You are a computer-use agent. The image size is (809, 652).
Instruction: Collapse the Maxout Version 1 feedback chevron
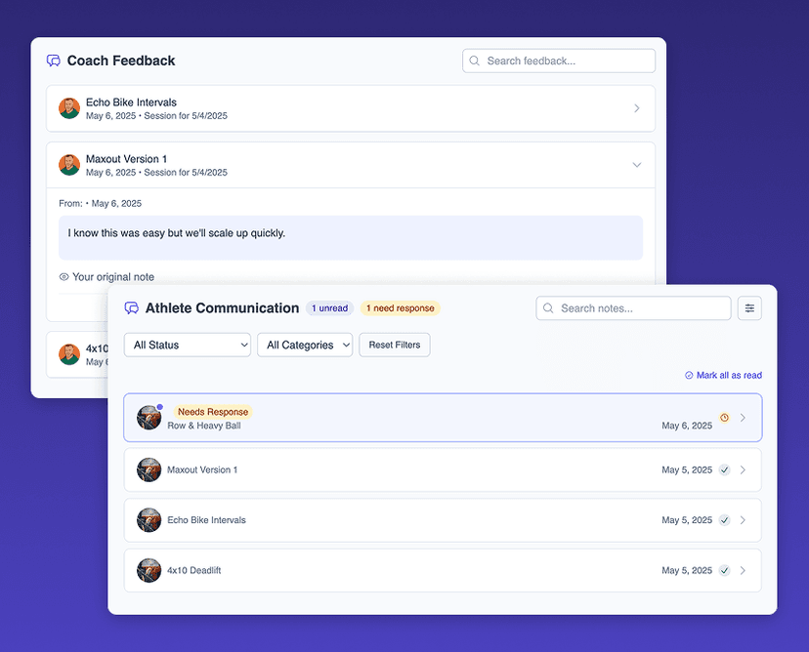(637, 165)
